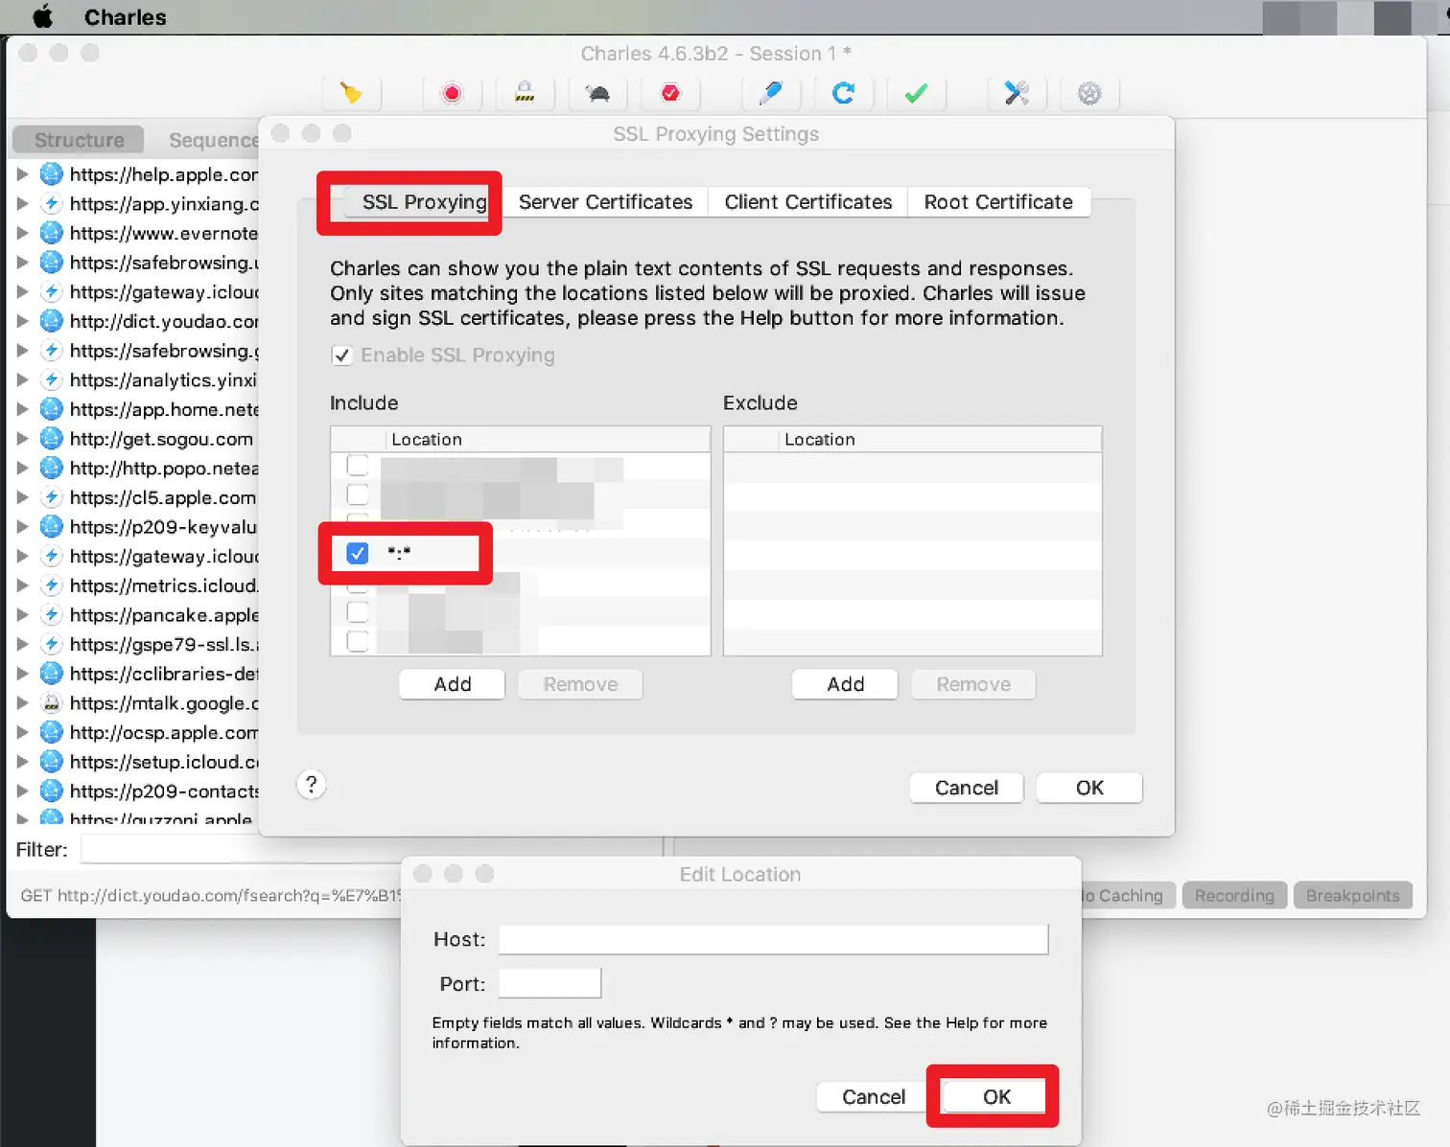Click lightning icon beside app.yinxiang

click(52, 203)
